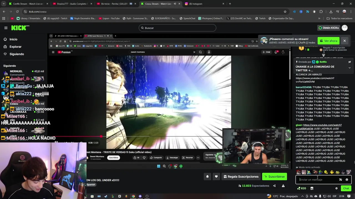Open Chrome from the Windows taskbar
The width and height of the screenshot is (355, 199).
[133, 196]
